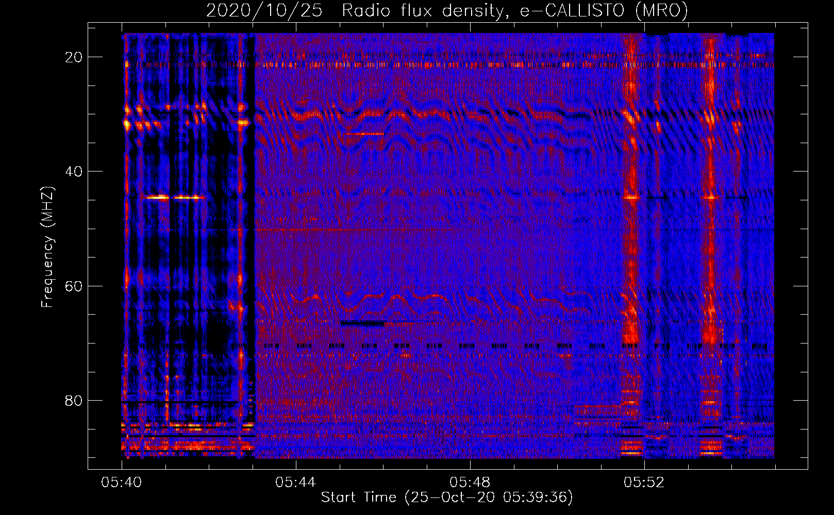834x515 pixels.
Task: Click the 40 MHz frequency tick label
Action: [74, 171]
